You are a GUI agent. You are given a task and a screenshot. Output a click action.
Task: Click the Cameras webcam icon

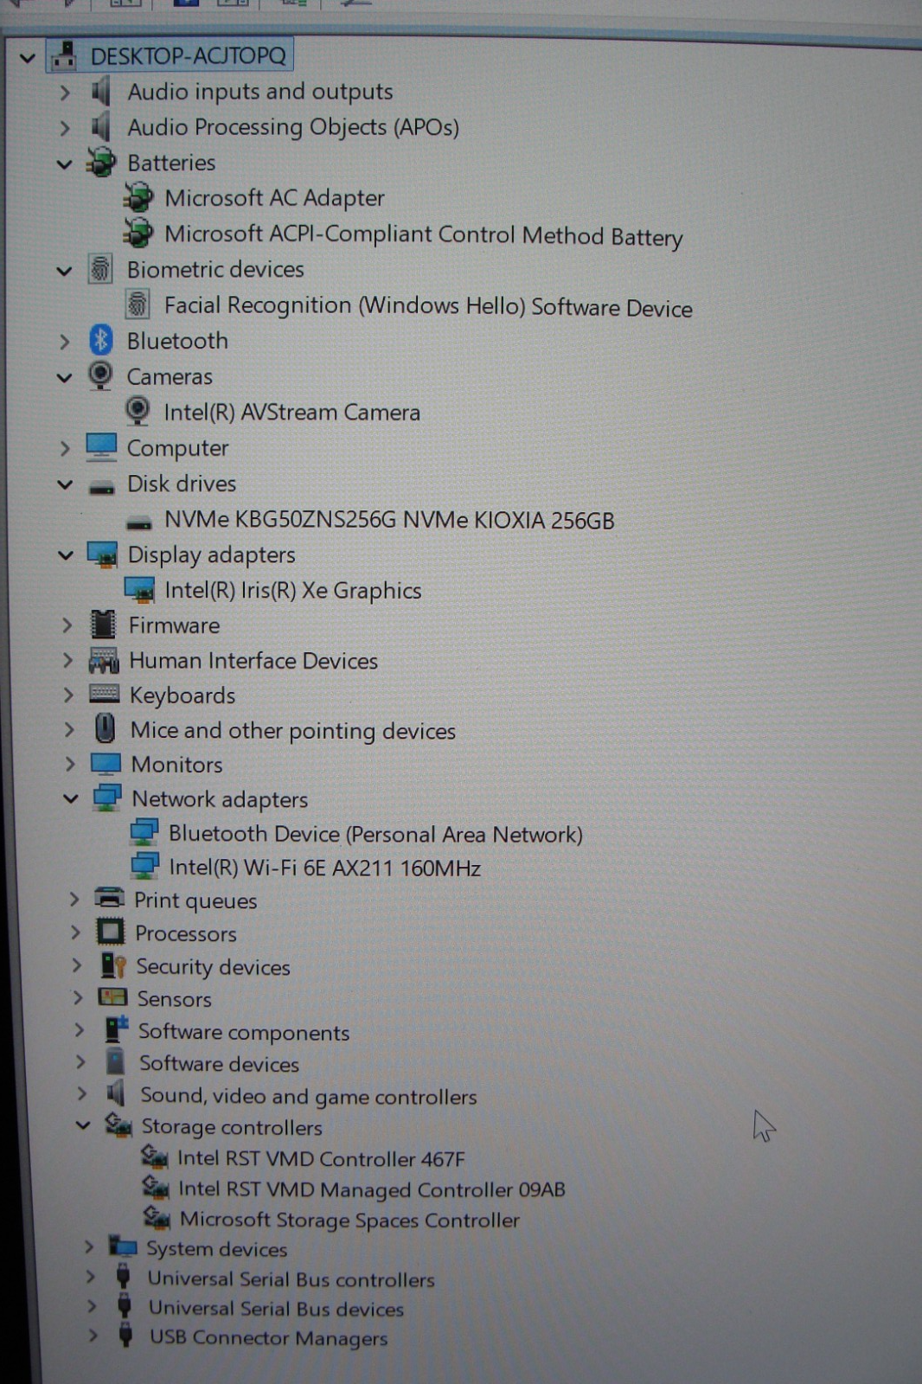[101, 375]
